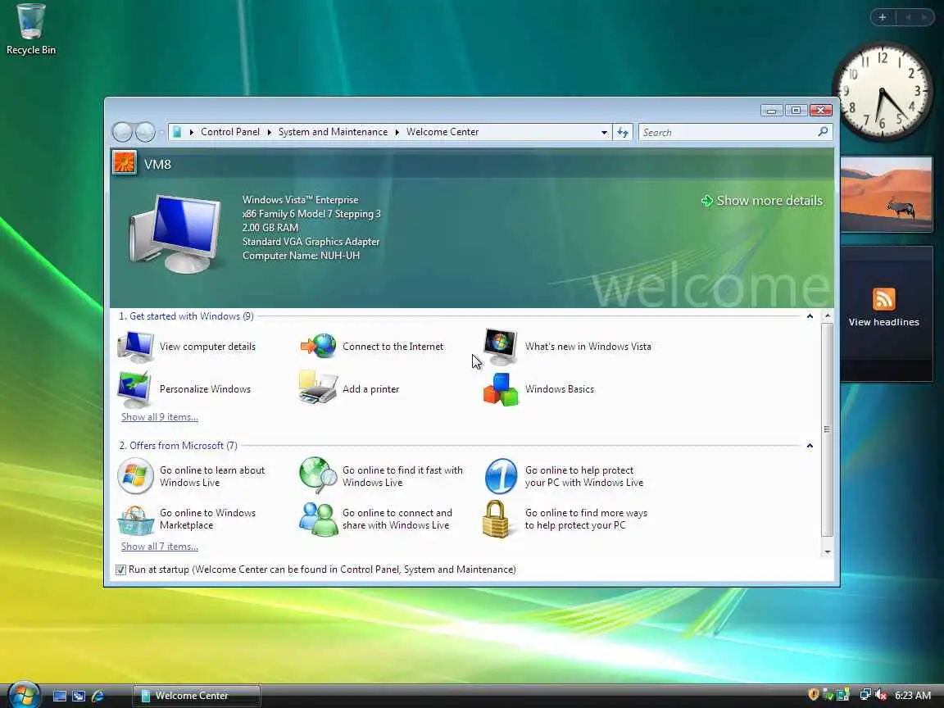The width and height of the screenshot is (944, 708).
Task: Click Switch between windows in Quick Launch
Action: point(79,696)
